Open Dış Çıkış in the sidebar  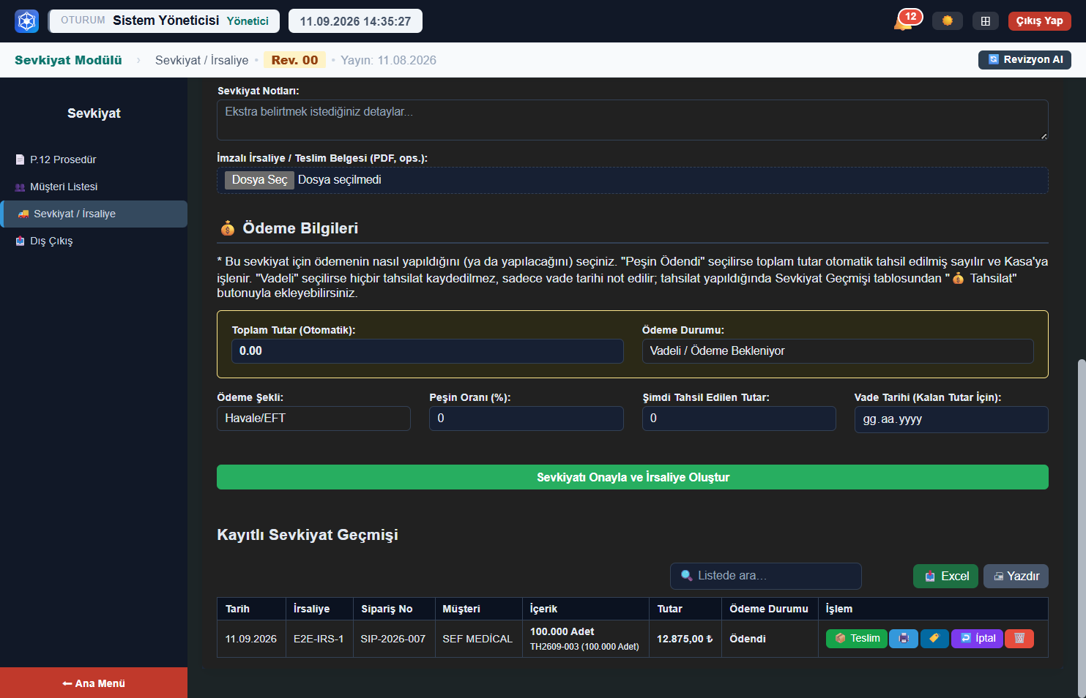click(94, 241)
